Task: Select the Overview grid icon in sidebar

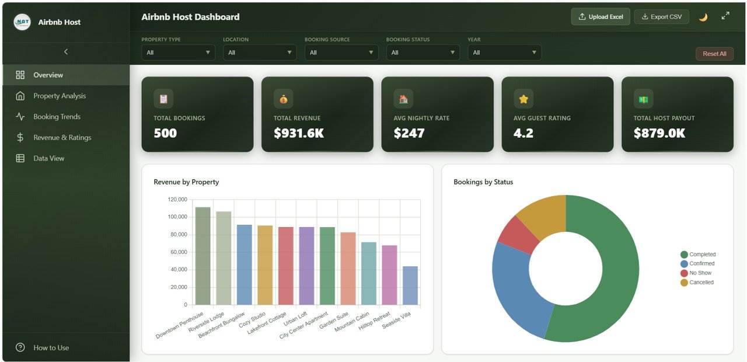Action: click(x=20, y=75)
